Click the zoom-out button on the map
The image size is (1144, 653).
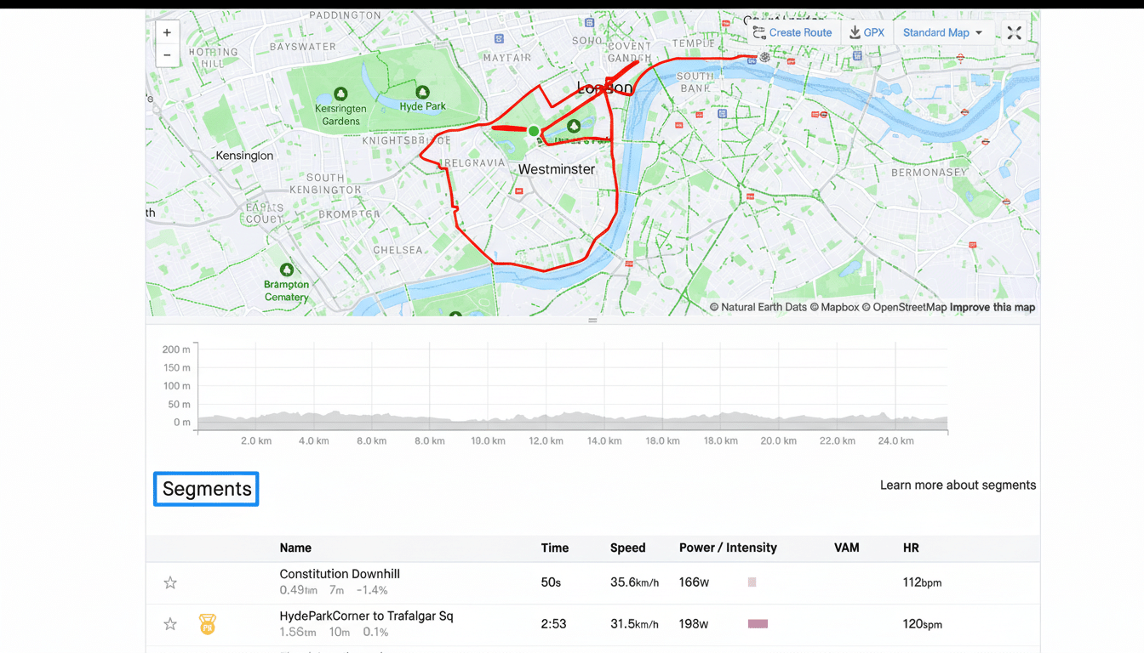click(x=167, y=55)
